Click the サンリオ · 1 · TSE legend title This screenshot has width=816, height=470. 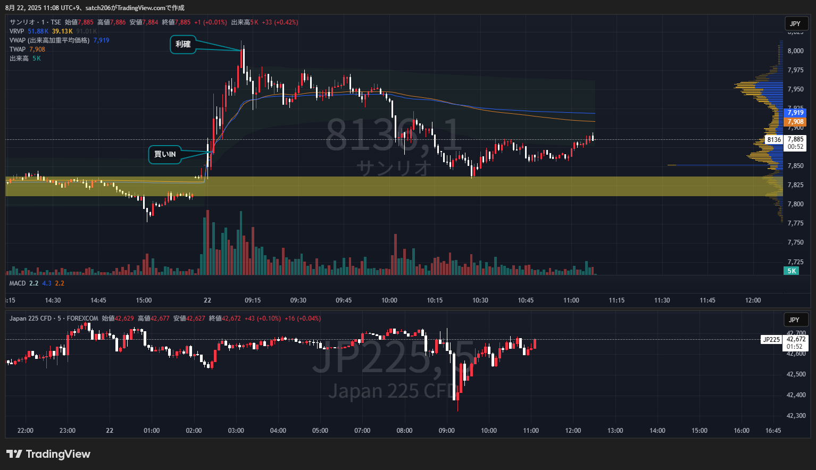(35, 22)
